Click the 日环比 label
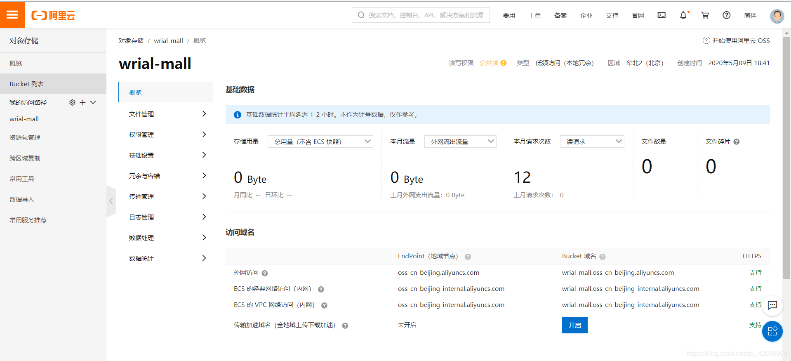791x361 pixels. coord(274,195)
